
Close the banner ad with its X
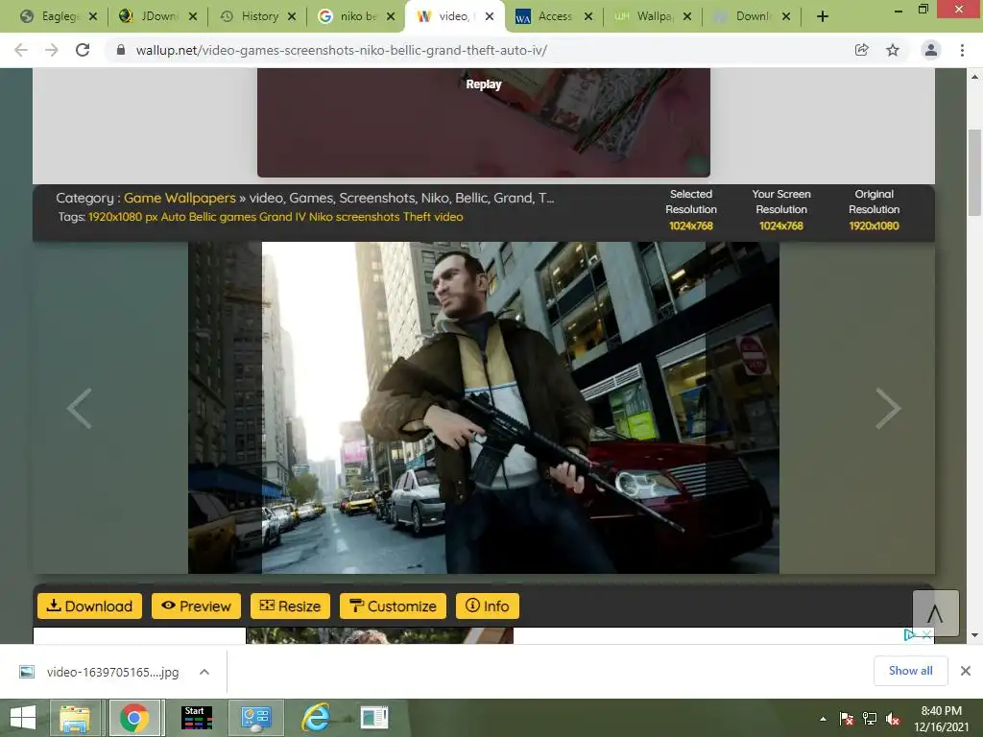(x=926, y=635)
